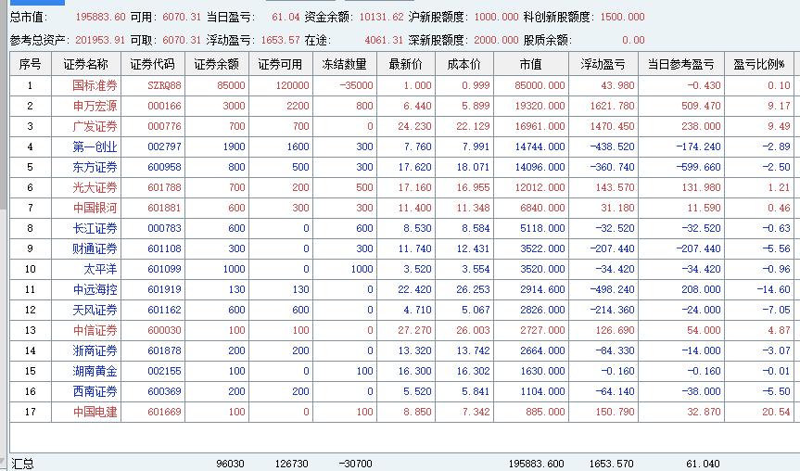The width and height of the screenshot is (800, 471).
Task: Sort by 浮动盈亏 column header
Action: 603,64
